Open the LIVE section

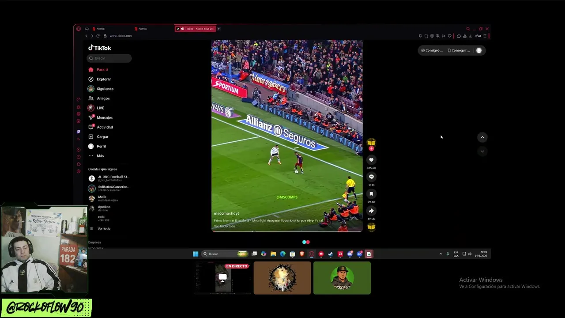pos(96,108)
